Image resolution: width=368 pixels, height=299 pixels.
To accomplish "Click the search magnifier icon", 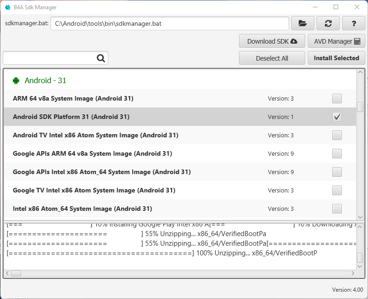I will (101, 58).
